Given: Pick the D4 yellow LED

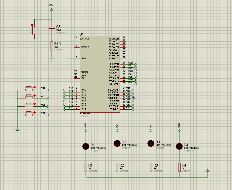Looking at the screenshot, I should [179, 146].
